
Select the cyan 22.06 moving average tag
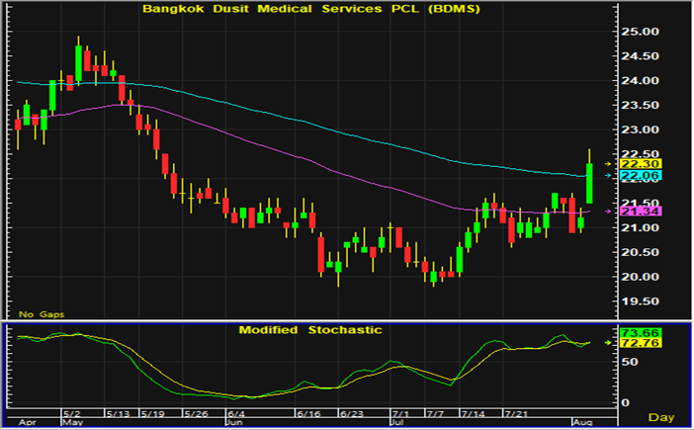pos(631,175)
